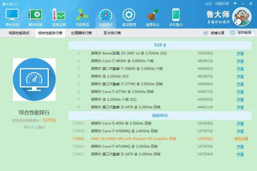This screenshot has width=257, height=171.
Task: Click 我在这里 on the AMD A6-5400K row
Action: point(241,139)
